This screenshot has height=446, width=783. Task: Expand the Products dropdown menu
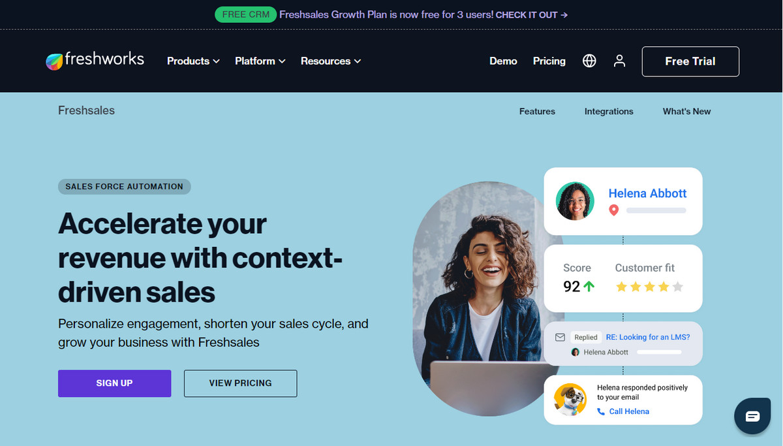coord(193,61)
